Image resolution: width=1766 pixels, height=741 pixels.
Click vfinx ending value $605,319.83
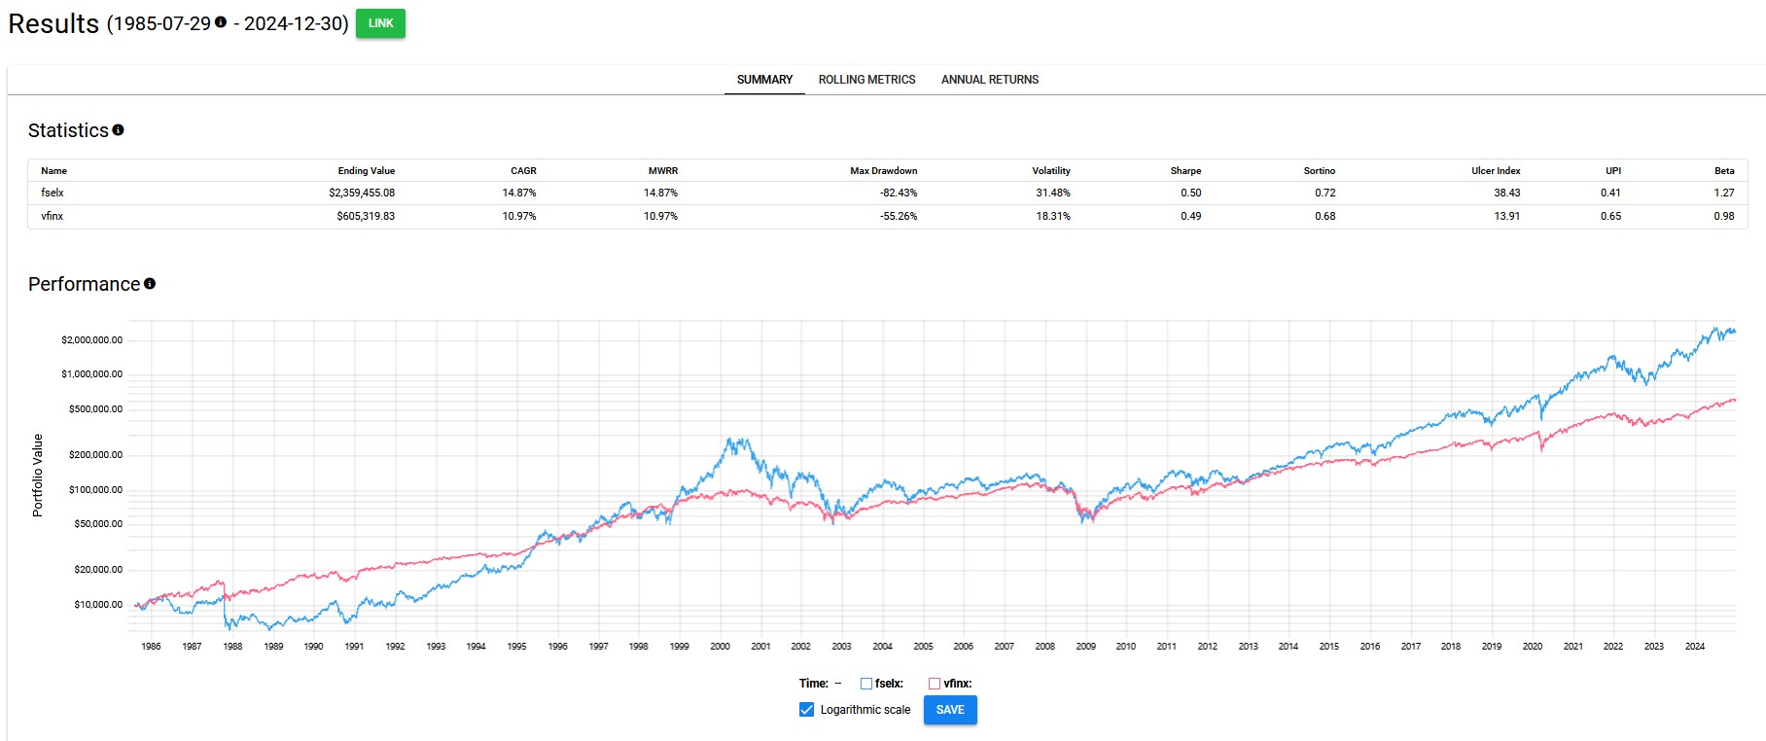pyautogui.click(x=366, y=216)
